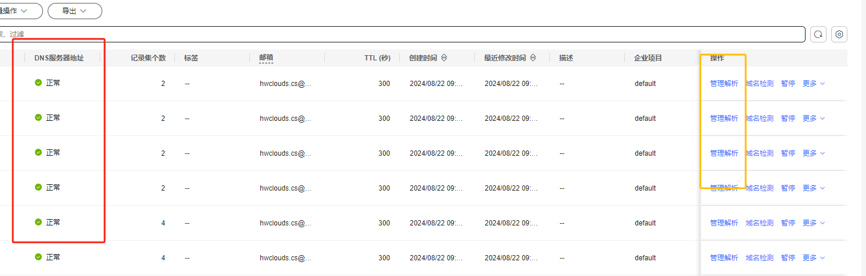This screenshot has width=866, height=276.
Task: Expand 更多 menu in first row
Action: coord(814,84)
